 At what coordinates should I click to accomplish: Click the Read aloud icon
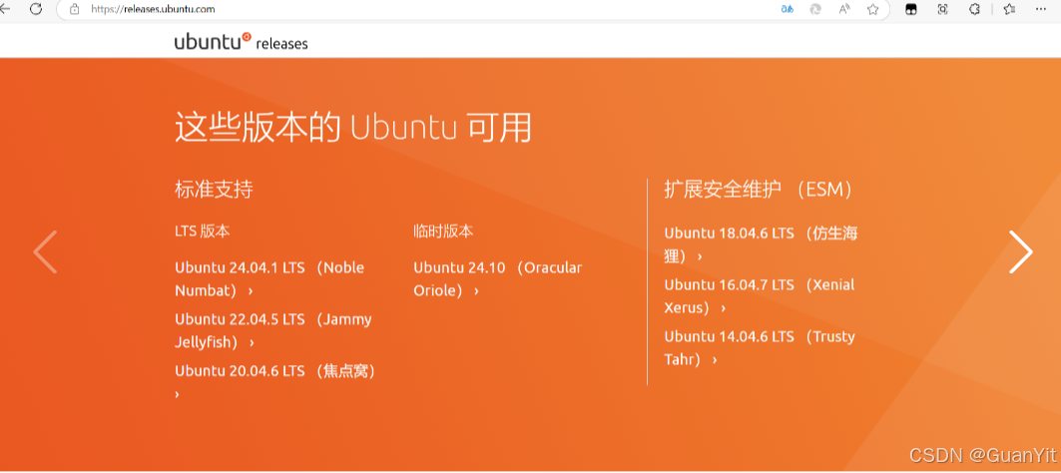pos(844,9)
